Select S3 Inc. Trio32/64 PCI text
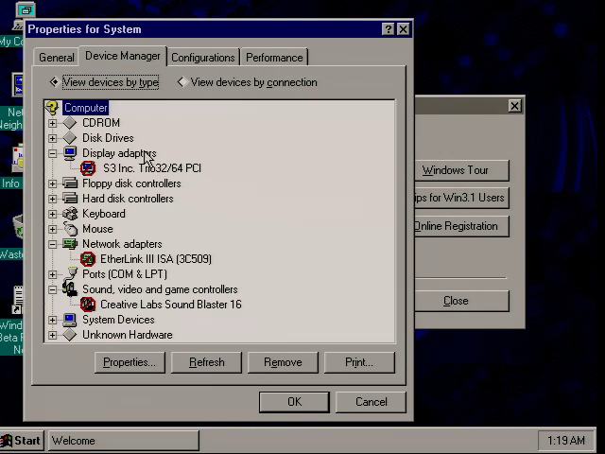The width and height of the screenshot is (605, 454). point(152,168)
